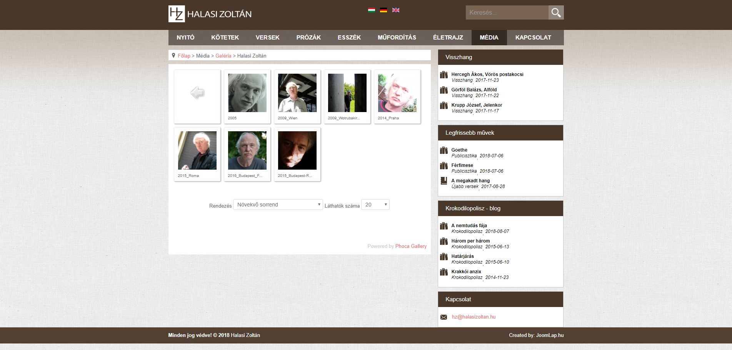Click the envelope icon under Kapcsolat
This screenshot has height=350, width=732.
pyautogui.click(x=444, y=317)
